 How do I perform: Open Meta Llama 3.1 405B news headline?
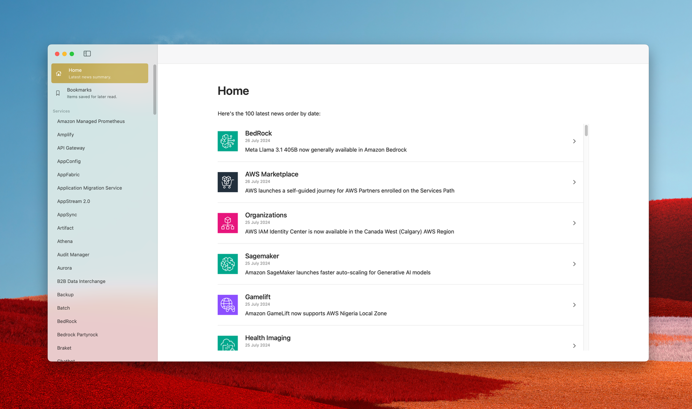(x=326, y=150)
